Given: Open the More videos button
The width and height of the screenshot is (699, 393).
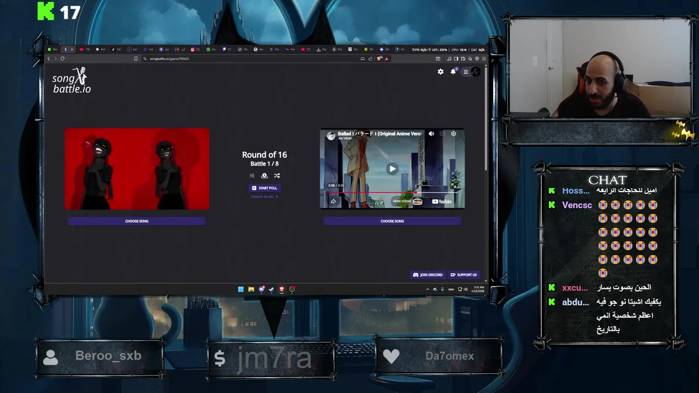Looking at the screenshot, I should click(407, 201).
